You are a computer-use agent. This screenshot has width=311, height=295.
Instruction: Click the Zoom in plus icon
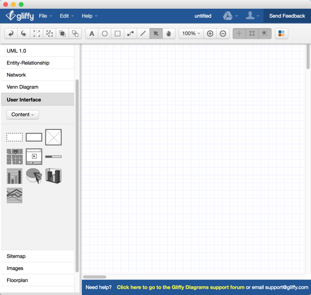[x=210, y=34]
